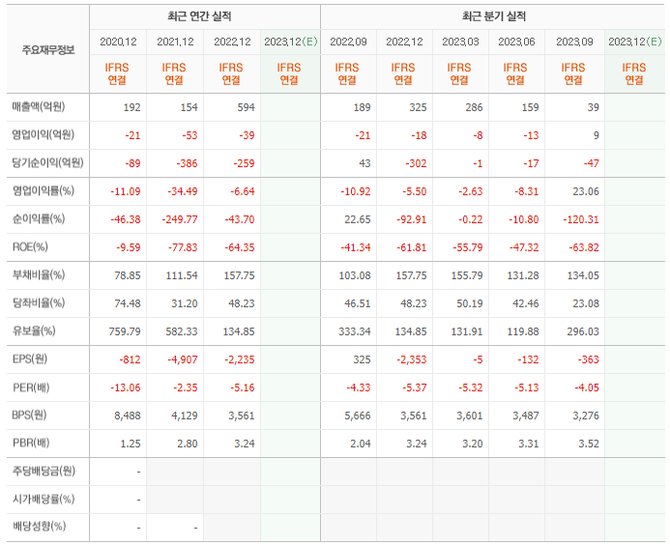The width and height of the screenshot is (670, 545).
Task: Click the '순이익률(%)' row label
Action: pyautogui.click(x=39, y=219)
